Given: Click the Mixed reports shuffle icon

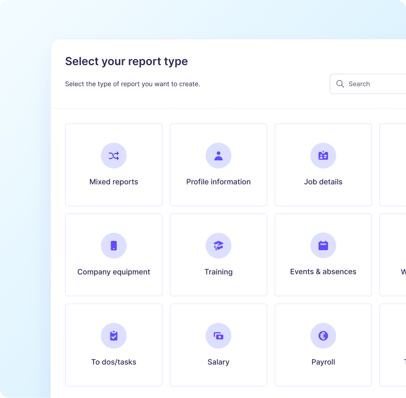Looking at the screenshot, I should coord(114,156).
